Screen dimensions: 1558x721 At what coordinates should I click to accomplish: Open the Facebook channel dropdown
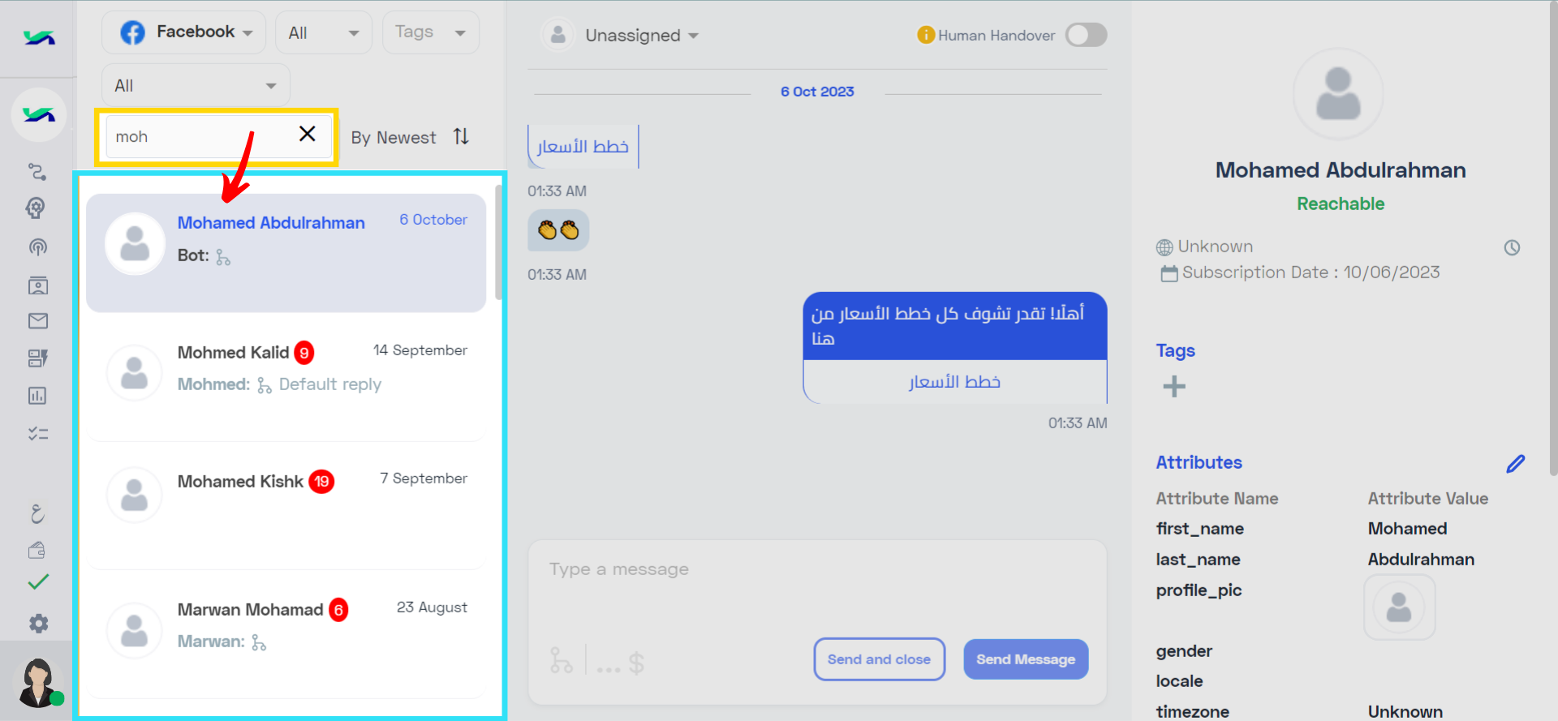pyautogui.click(x=184, y=32)
